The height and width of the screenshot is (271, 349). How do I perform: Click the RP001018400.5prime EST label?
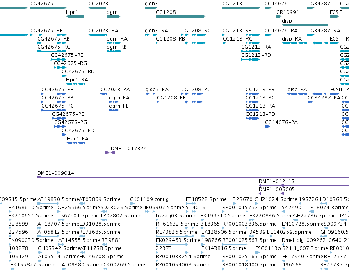pos(249,265)
